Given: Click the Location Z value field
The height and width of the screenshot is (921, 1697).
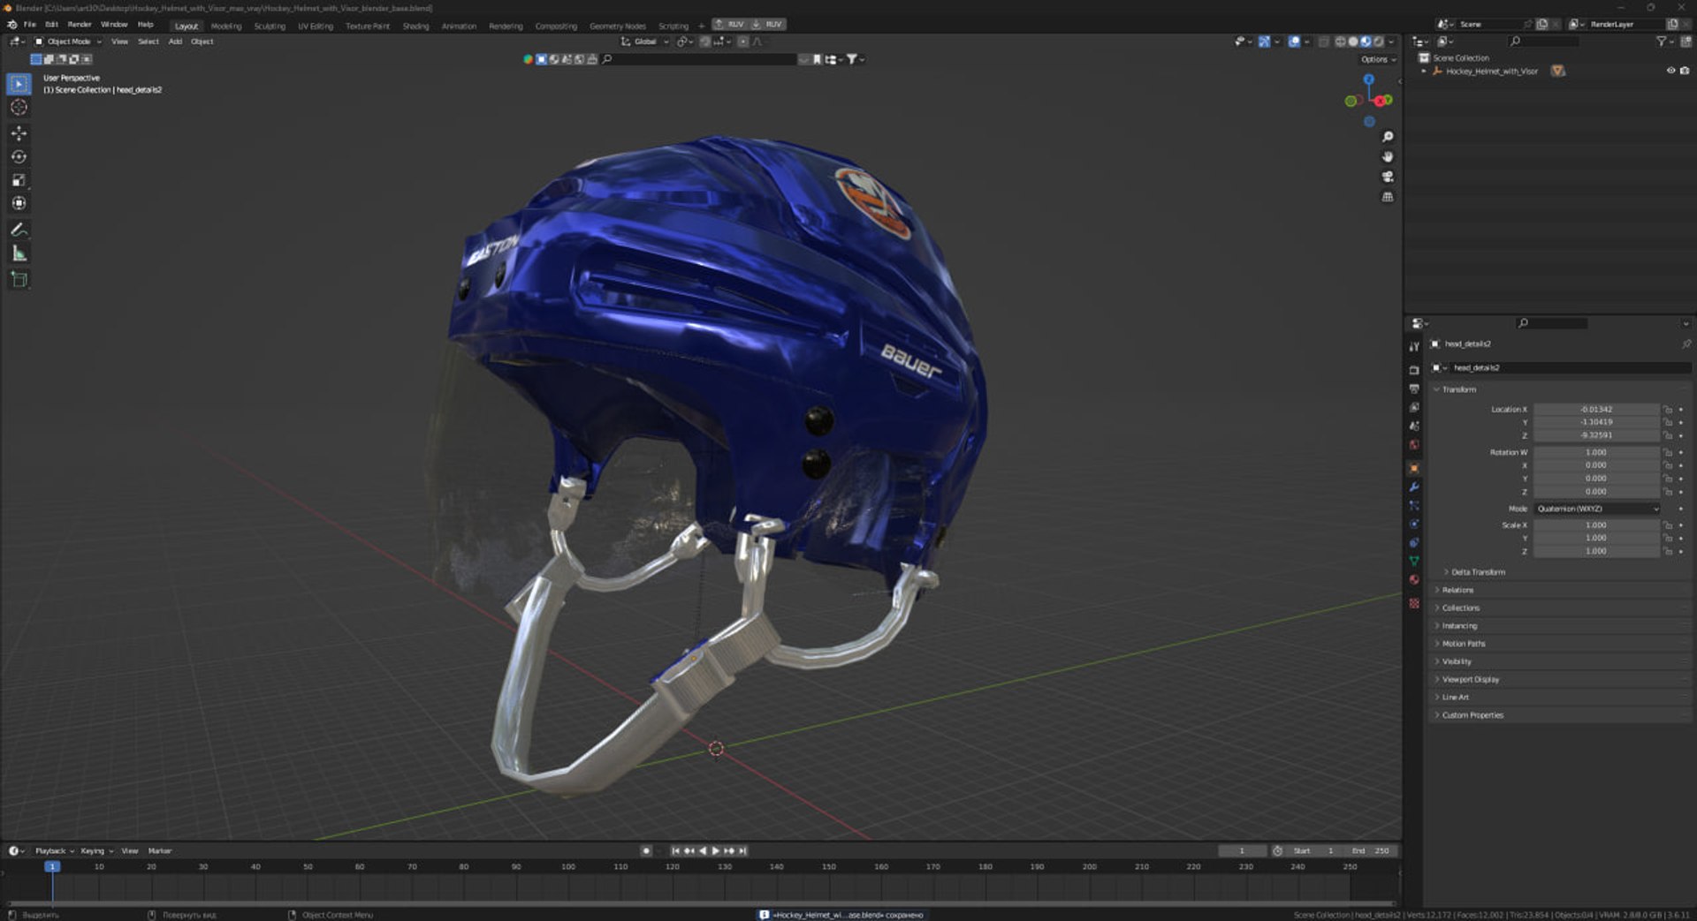Looking at the screenshot, I should pyautogui.click(x=1597, y=435).
